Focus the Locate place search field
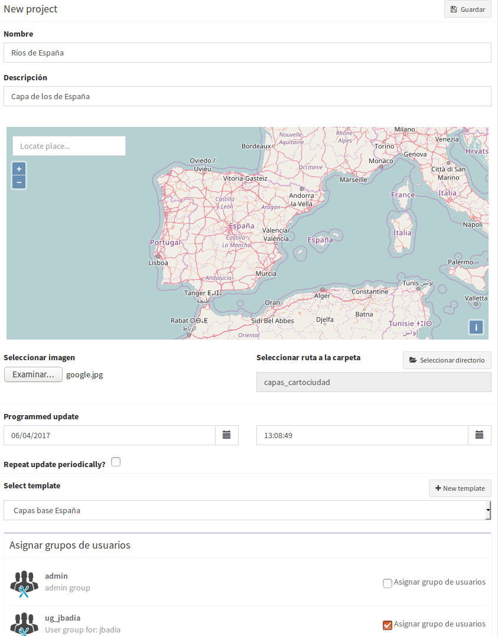The height and width of the screenshot is (636, 498). pos(69,146)
